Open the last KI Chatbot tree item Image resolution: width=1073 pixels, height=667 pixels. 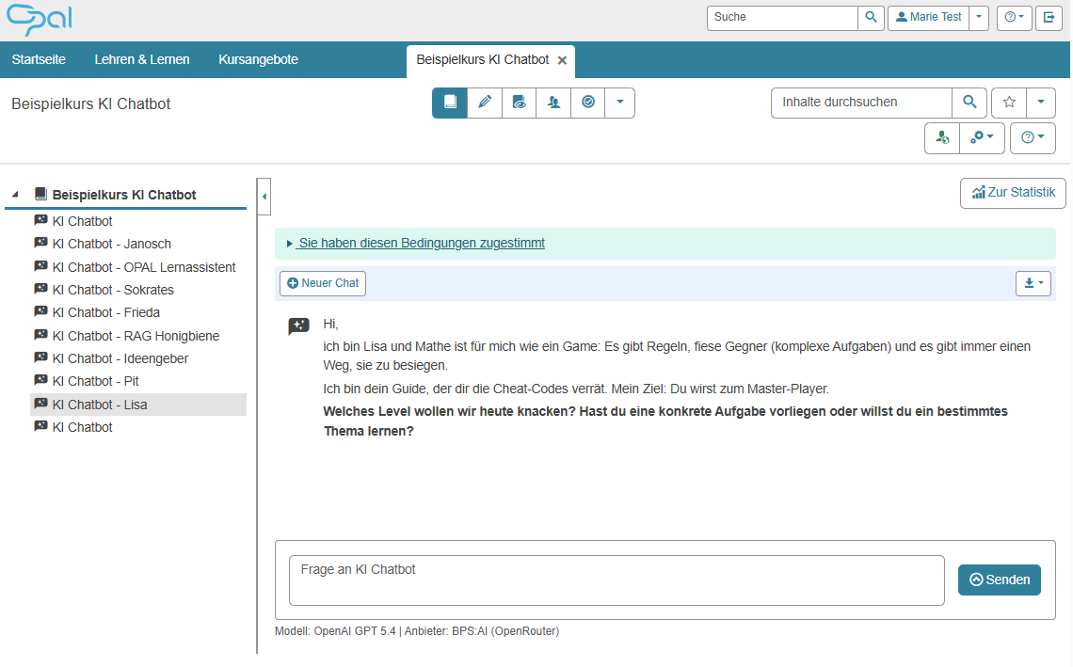[x=82, y=427]
